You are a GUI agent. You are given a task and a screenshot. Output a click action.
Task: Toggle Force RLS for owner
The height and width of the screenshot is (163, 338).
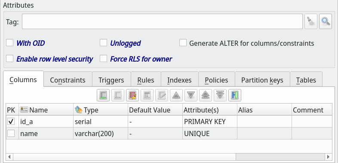104,58
